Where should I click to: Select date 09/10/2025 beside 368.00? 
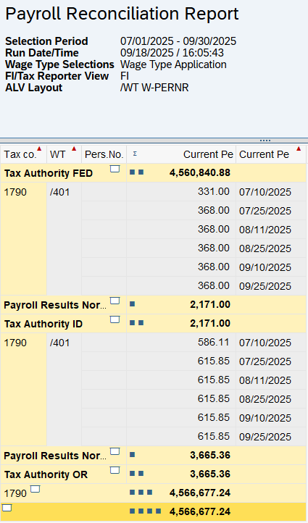[271, 267]
